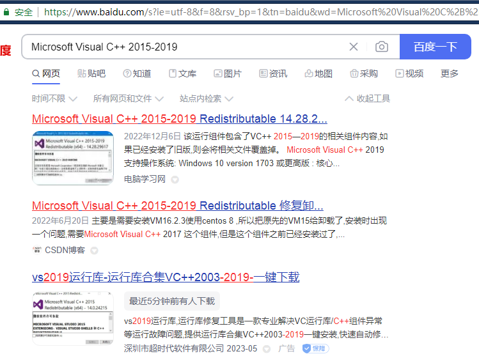Collapse tools with 收起工具
This screenshot has height=363, width=479.
click(x=368, y=98)
